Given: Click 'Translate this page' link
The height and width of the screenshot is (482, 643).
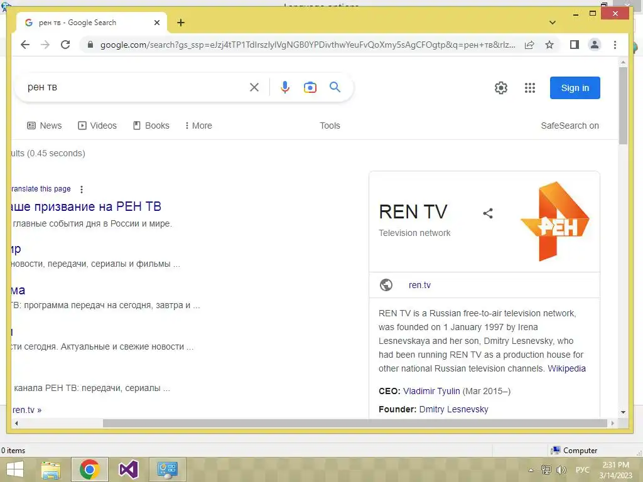Looking at the screenshot, I should tap(41, 188).
